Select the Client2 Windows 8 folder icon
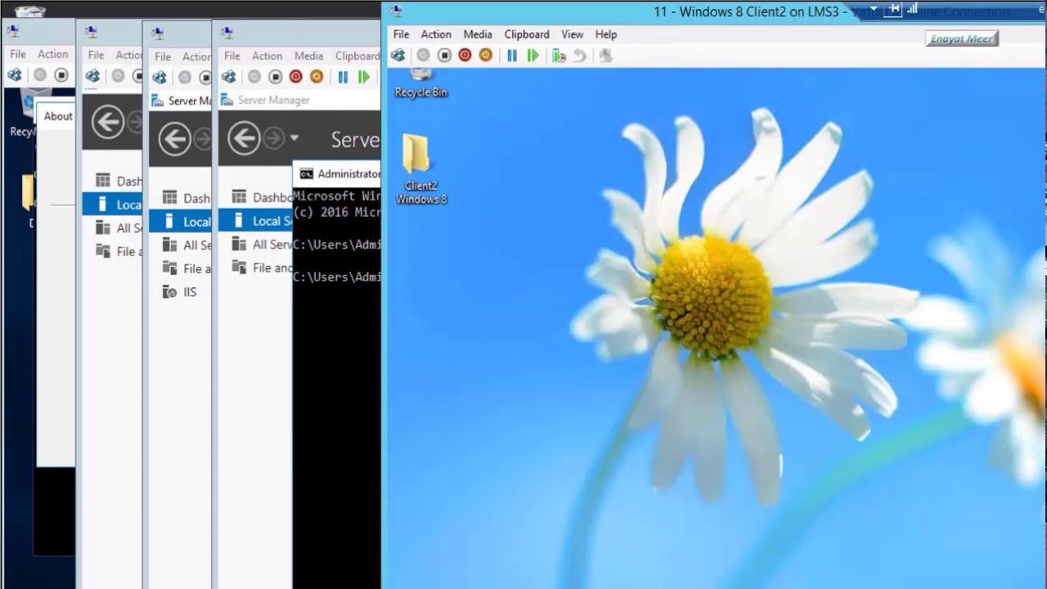 (420, 169)
